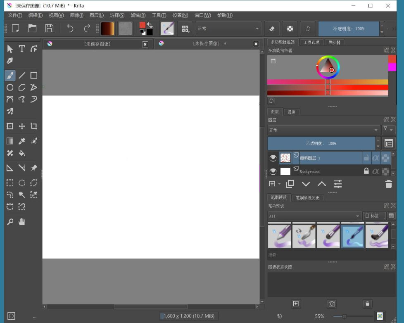The width and height of the screenshot is (404, 323).
Task: Select the Freehand Brush tool
Action: coord(10,75)
